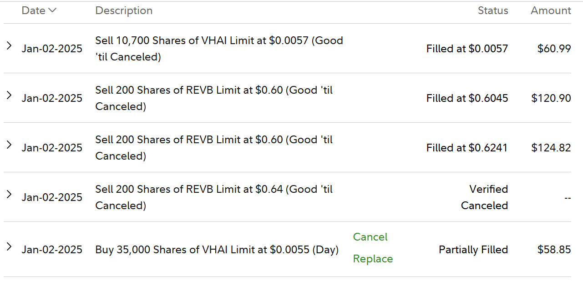
Task: Click the Amount column header
Action: [x=551, y=10]
